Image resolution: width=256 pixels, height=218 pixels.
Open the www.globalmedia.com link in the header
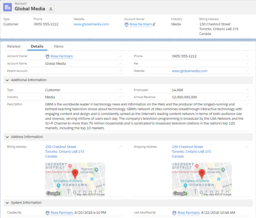tap(91, 24)
